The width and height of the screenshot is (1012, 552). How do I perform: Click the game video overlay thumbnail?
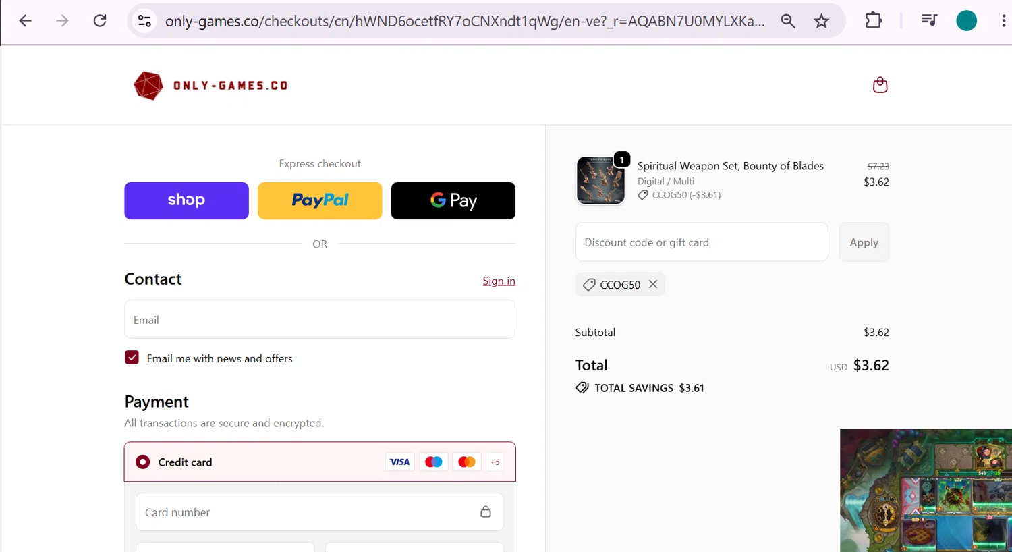[926, 491]
